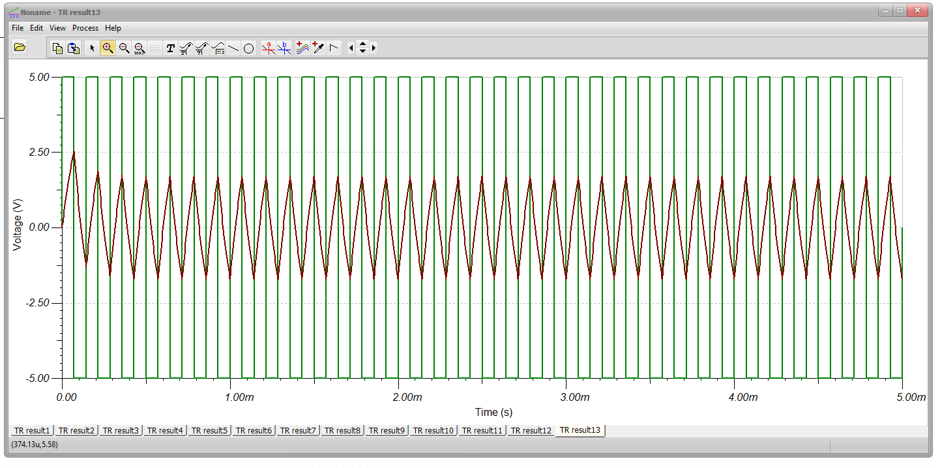This screenshot has width=940, height=468.
Task: Toggle the dotted grid display button
Action: (154, 48)
